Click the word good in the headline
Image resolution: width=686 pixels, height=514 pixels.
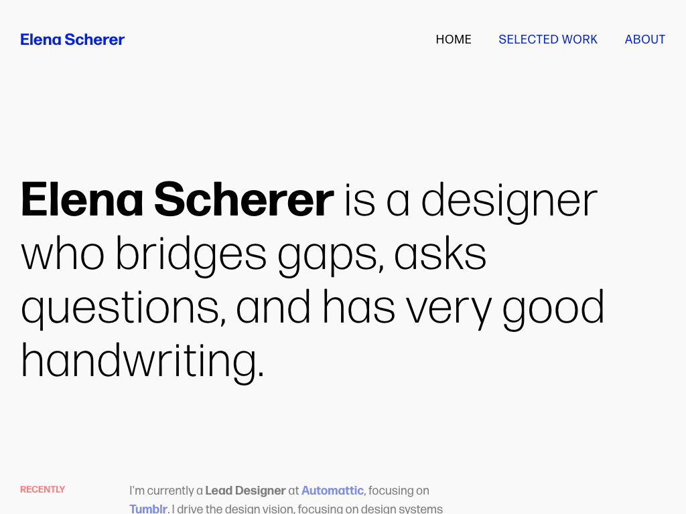[553, 307]
